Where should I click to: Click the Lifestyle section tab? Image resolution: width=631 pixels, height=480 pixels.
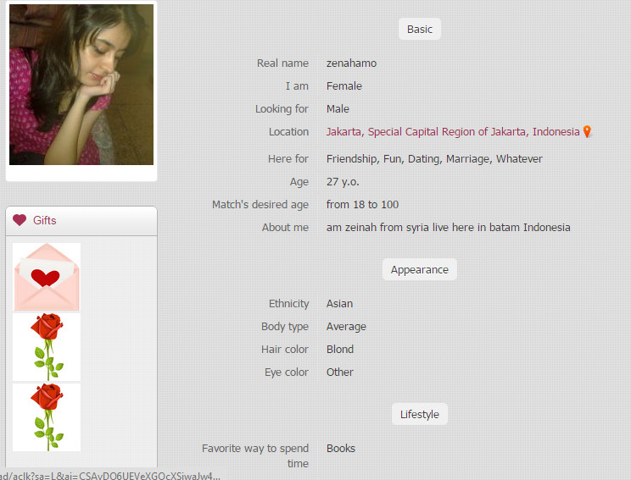420,414
